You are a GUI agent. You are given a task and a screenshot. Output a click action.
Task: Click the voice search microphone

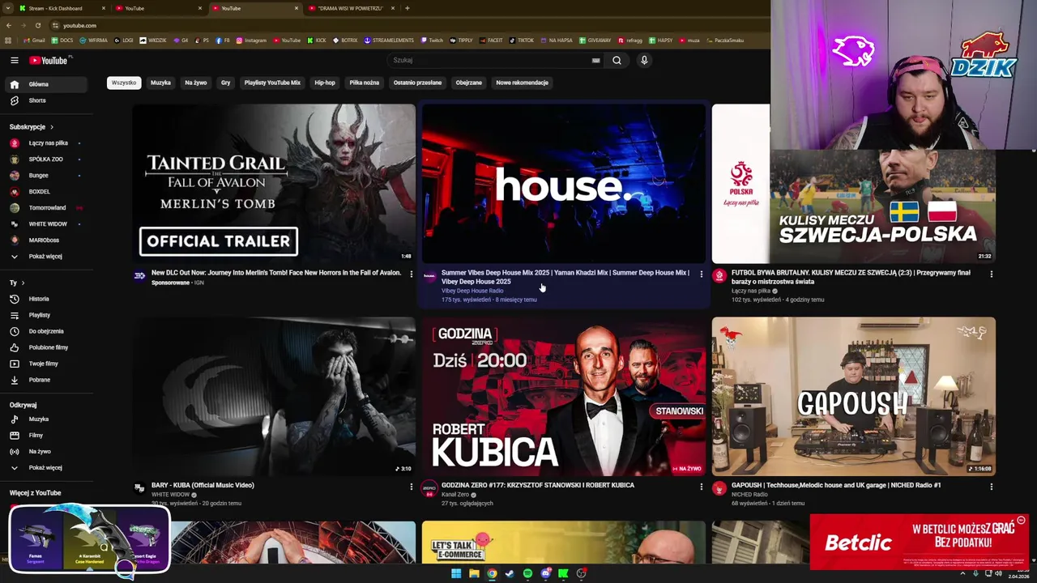644,60
